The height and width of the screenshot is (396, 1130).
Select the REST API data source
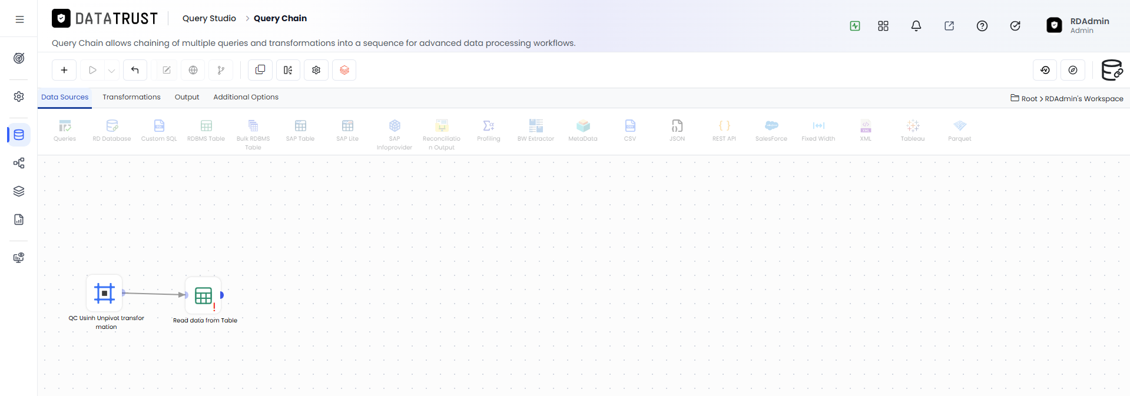[x=724, y=131]
